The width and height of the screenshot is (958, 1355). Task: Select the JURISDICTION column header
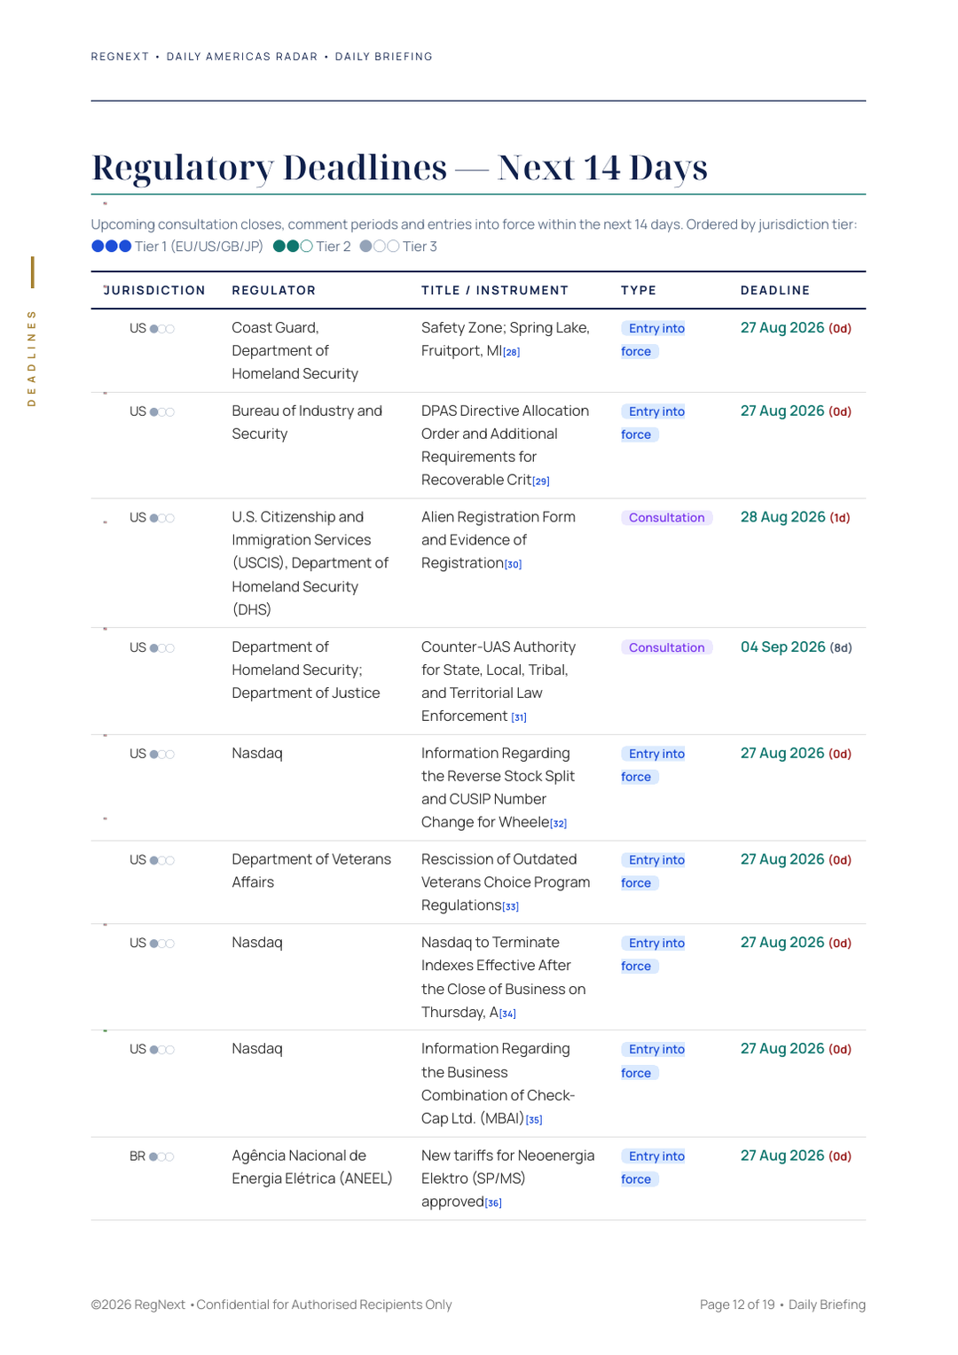[154, 291]
